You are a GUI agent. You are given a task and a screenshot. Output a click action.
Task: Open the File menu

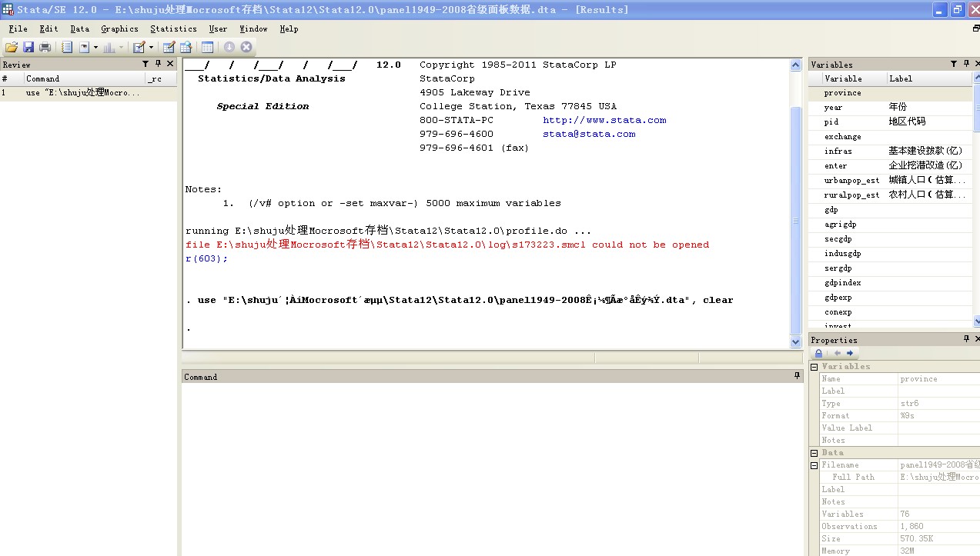[18, 28]
